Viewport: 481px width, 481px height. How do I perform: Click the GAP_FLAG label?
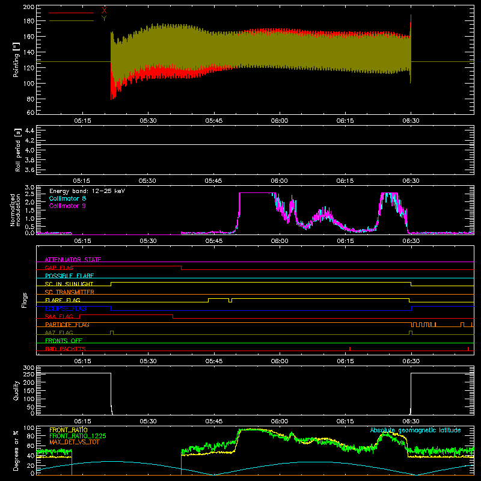[60, 268]
